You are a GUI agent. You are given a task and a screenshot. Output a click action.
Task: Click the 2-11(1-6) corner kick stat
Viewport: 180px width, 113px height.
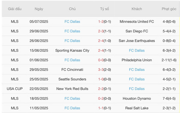169,60
